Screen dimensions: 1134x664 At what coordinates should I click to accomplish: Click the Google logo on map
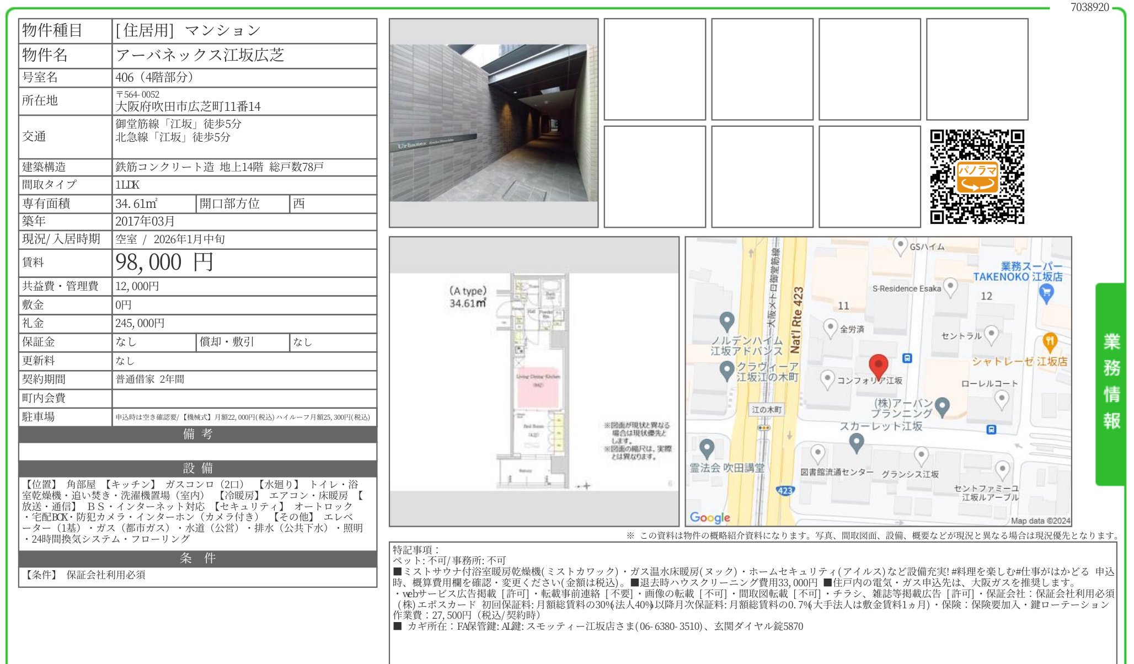[709, 517]
